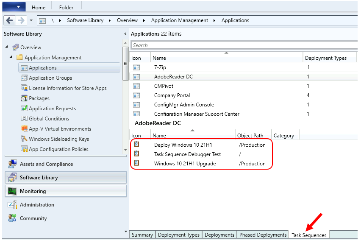Open workspace overflow arrow below Community
This screenshot has height=240, width=361.
125,232
